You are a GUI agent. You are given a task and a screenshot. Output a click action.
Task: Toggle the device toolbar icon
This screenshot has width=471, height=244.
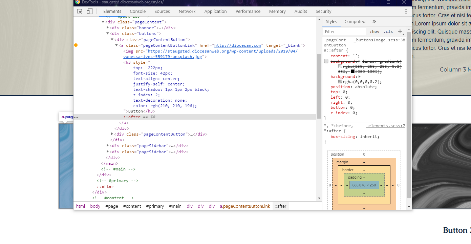click(89, 12)
